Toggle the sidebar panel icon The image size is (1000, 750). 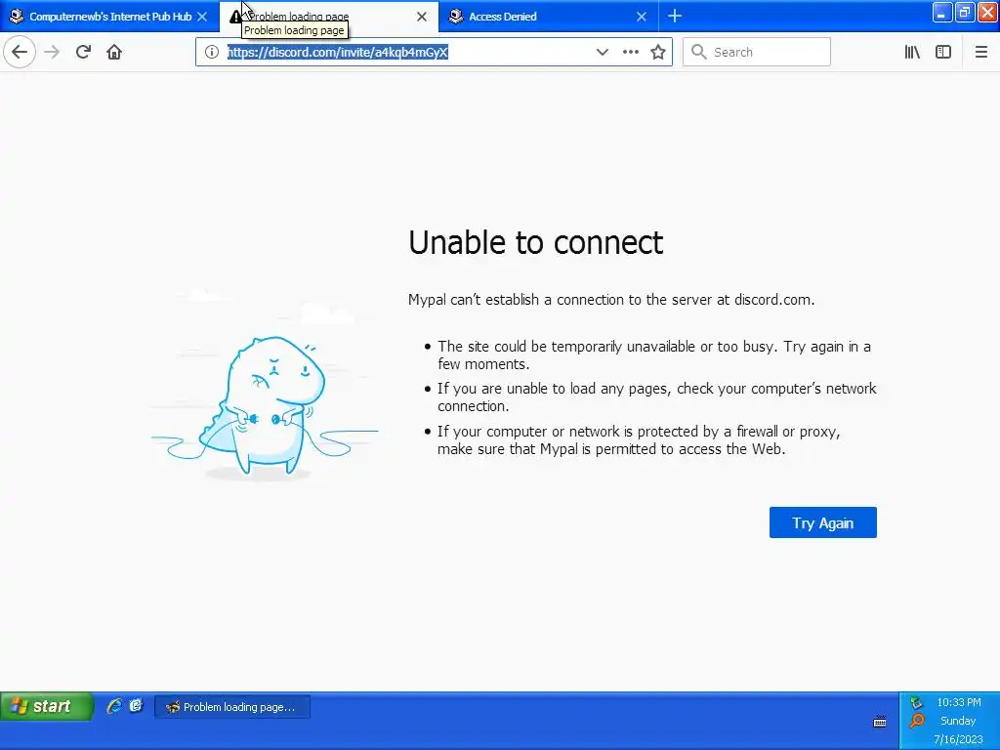(943, 52)
